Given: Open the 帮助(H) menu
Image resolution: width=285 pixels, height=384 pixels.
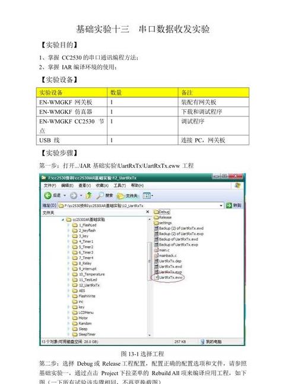Looking at the screenshot, I should 137,185.
